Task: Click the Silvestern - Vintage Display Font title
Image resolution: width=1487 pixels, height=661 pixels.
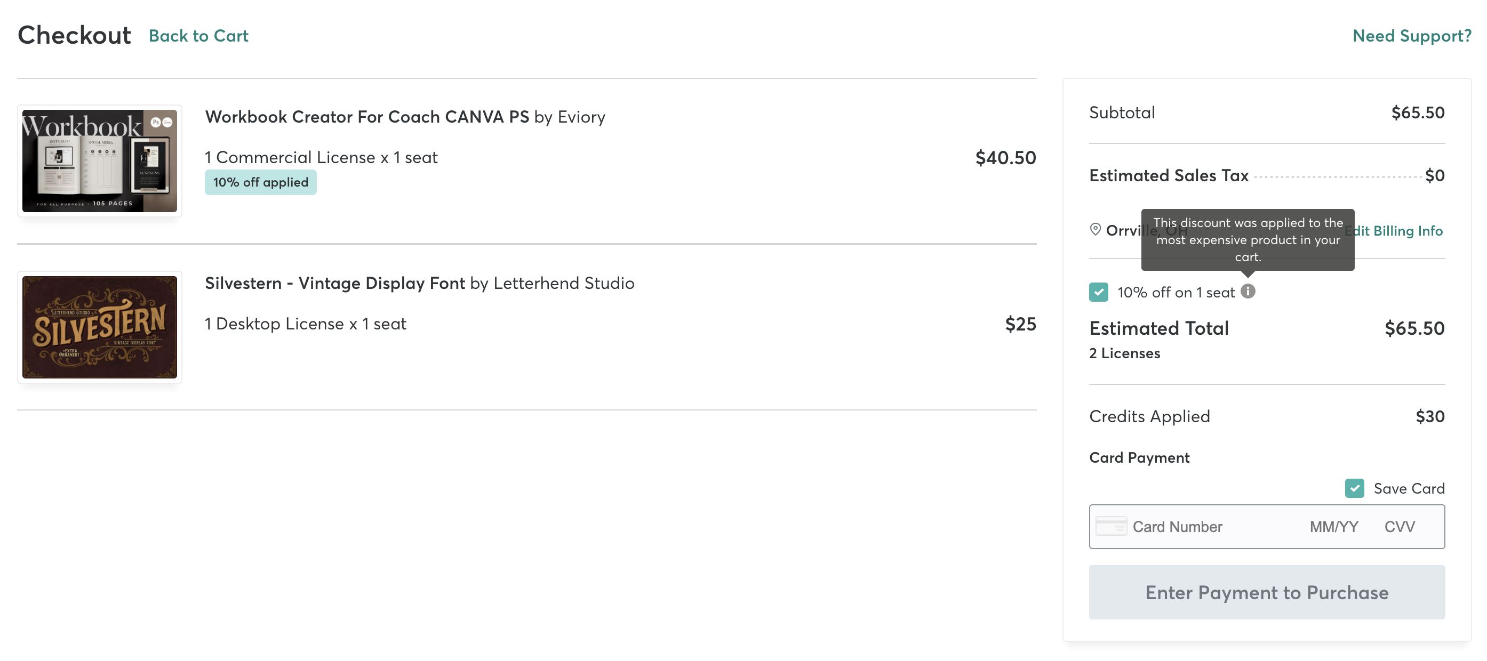Action: (335, 283)
